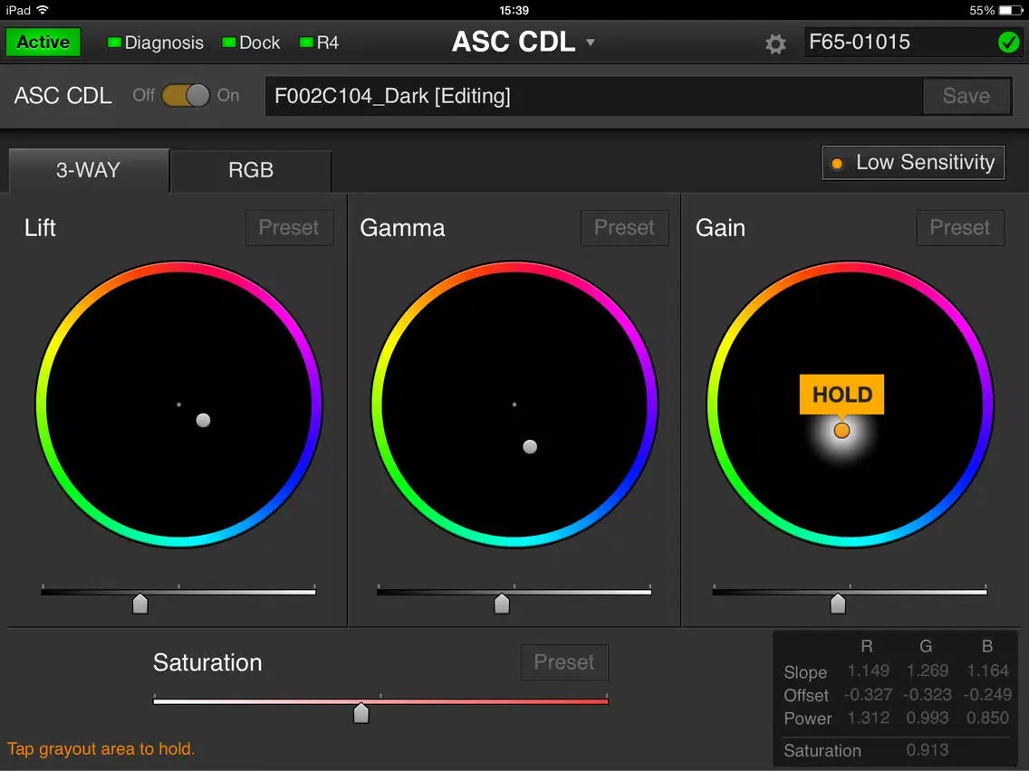This screenshot has width=1029, height=771.
Task: Tap the orange HOLD marker on Gain wheel
Action: pos(841,430)
